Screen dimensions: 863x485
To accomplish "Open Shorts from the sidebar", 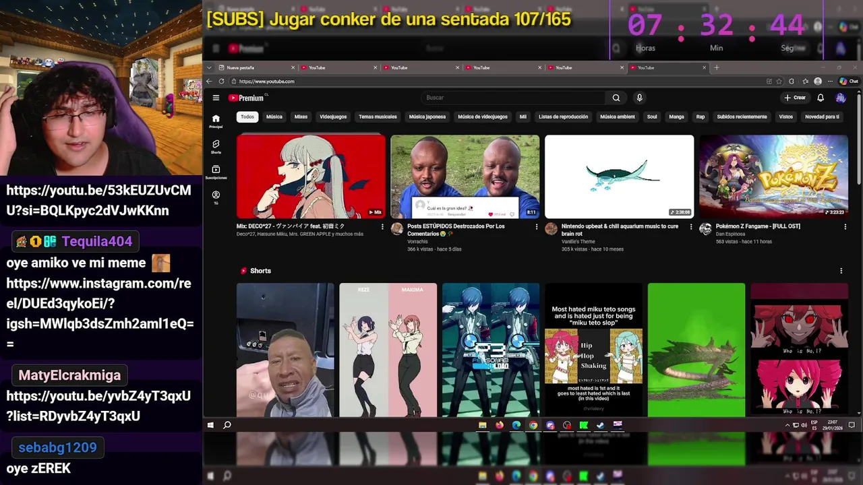I will [216, 147].
